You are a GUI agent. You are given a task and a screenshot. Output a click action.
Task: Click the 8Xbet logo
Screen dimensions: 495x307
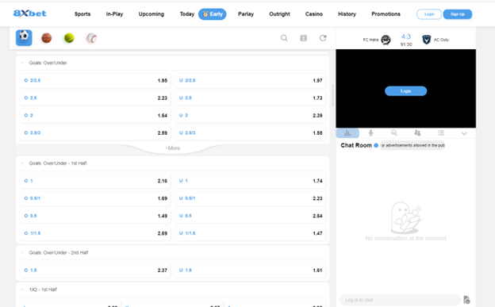click(x=29, y=13)
